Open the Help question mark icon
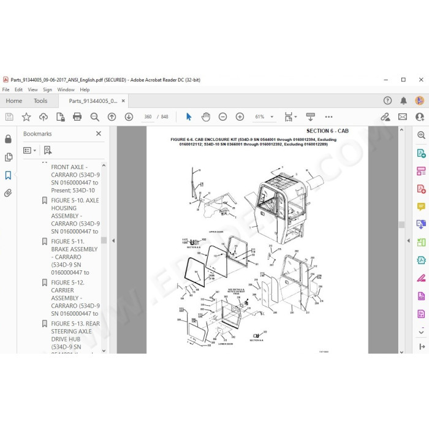The height and width of the screenshot is (429, 429). [x=387, y=101]
